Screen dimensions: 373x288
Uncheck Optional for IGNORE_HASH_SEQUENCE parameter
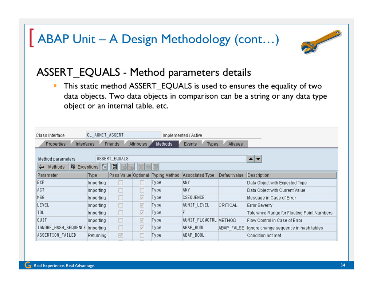point(142,228)
